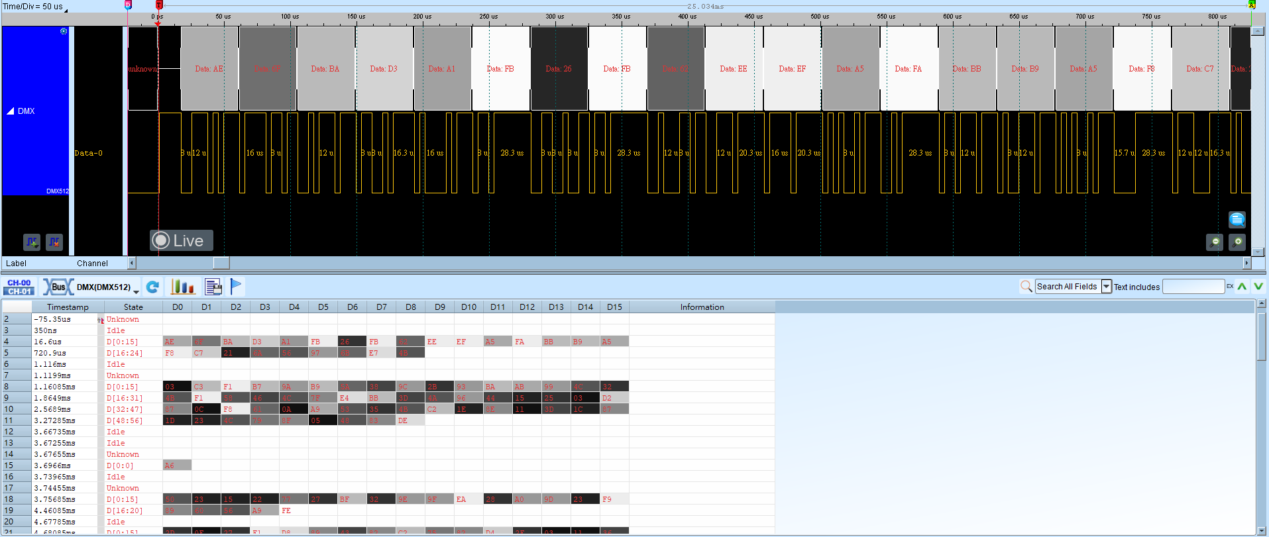Click the State column header
The width and height of the screenshot is (1269, 537).
133,307
